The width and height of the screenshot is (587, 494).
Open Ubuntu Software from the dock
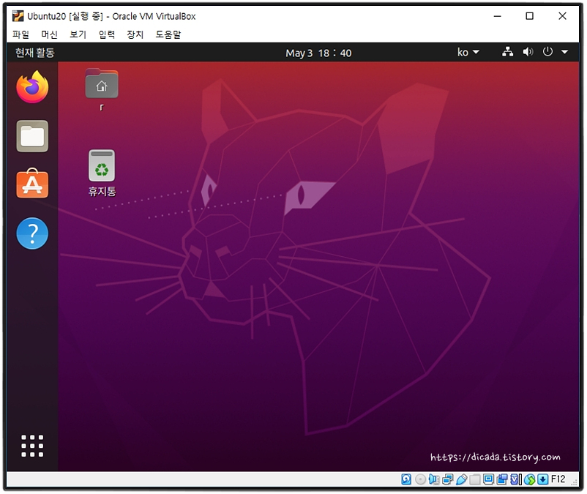point(32,184)
